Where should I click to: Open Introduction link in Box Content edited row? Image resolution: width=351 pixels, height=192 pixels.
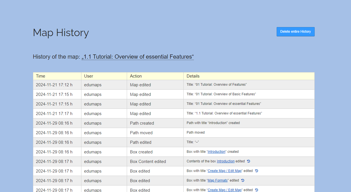click(x=225, y=161)
